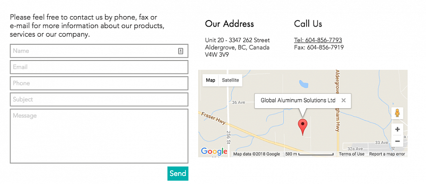Open Street View with the Pegman icon
Viewport: 426px width, 184px height.
click(397, 113)
